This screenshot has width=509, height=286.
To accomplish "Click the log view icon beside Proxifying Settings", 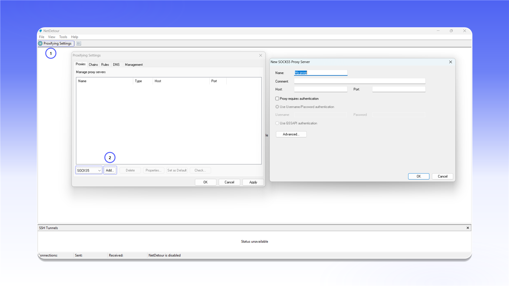I will click(x=79, y=43).
